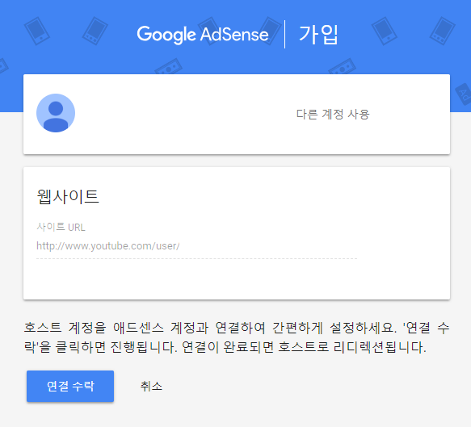The height and width of the screenshot is (427, 471).
Task: Click the '다른 계정 사용' link
Action: (333, 114)
